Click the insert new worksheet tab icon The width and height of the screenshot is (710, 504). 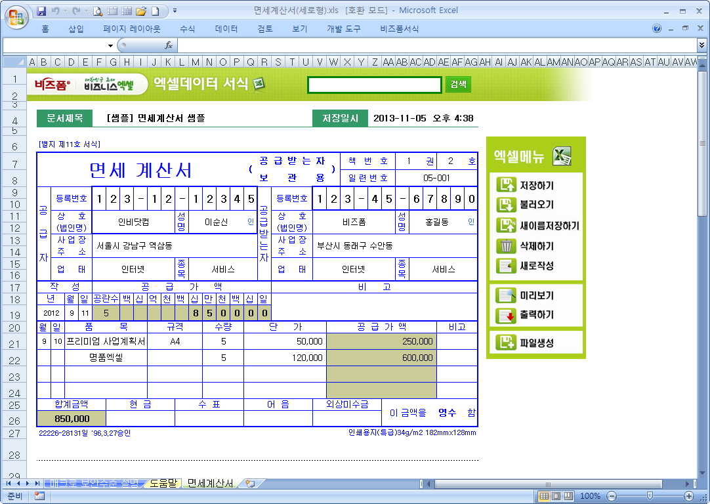(249, 484)
